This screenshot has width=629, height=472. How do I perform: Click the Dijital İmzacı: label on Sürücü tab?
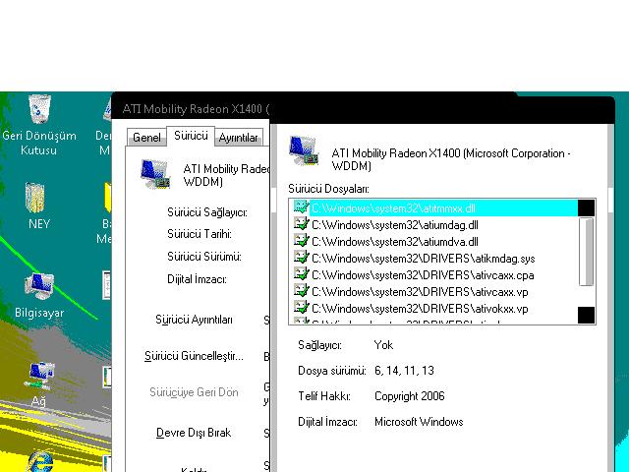tap(197, 279)
